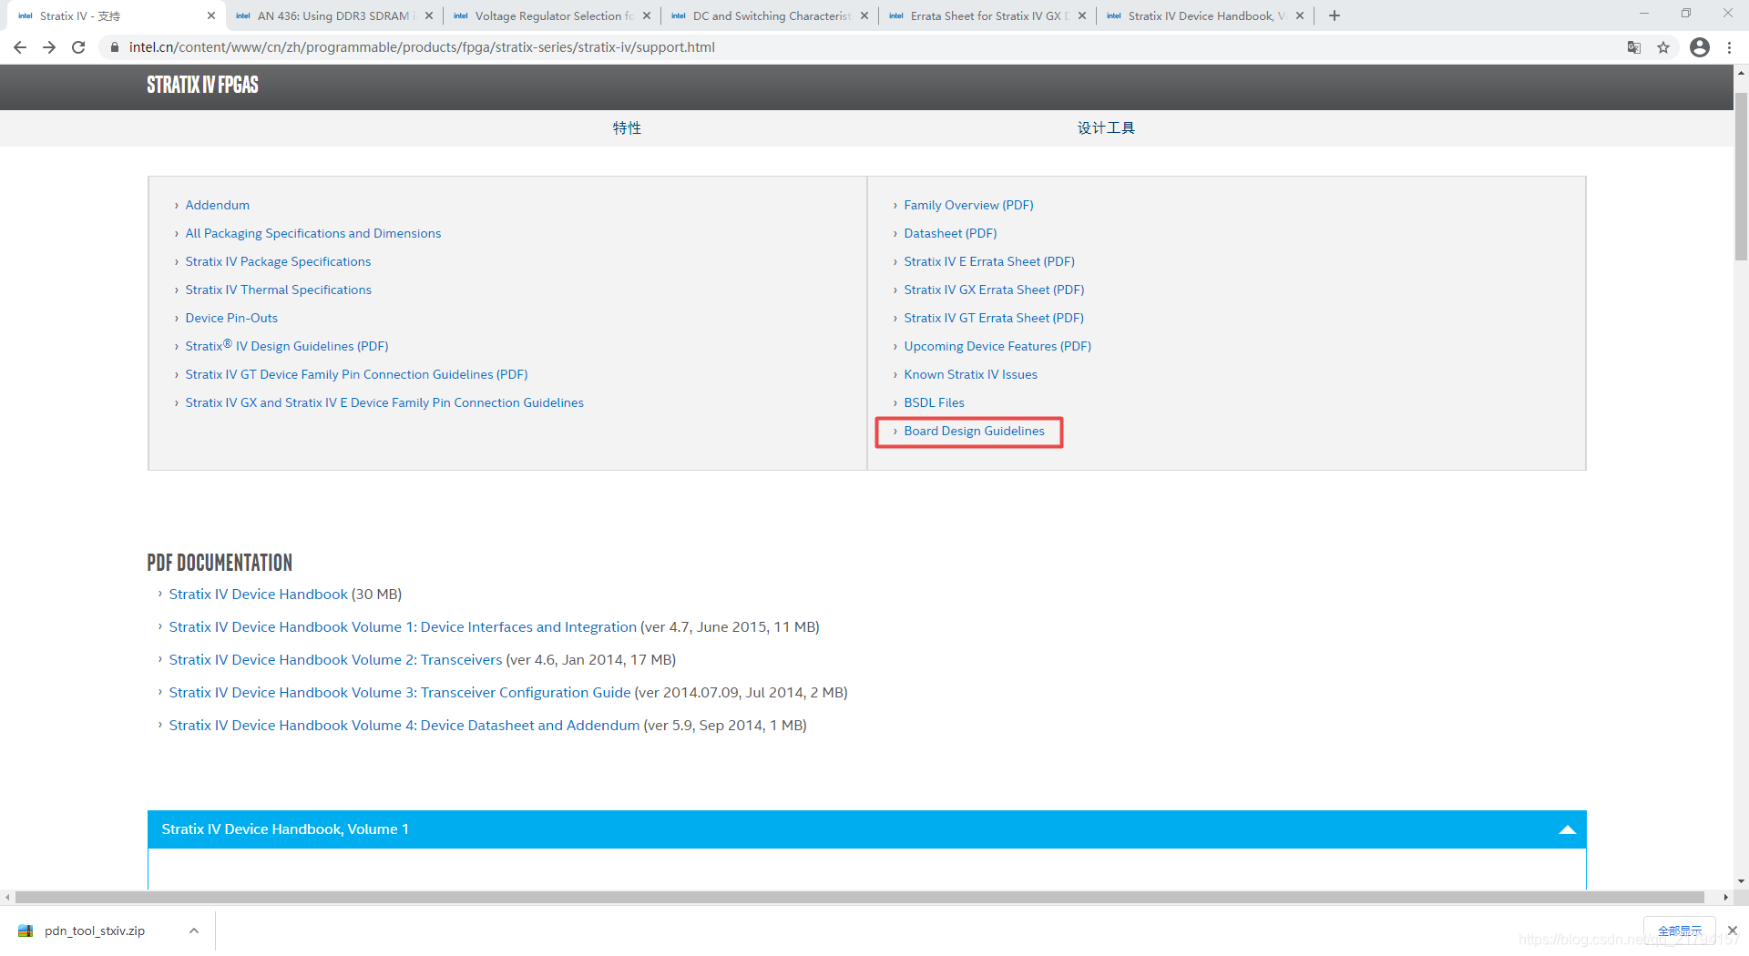The image size is (1749, 956).
Task: Open Handbook Volume 2: Transceivers link
Action: click(x=335, y=660)
